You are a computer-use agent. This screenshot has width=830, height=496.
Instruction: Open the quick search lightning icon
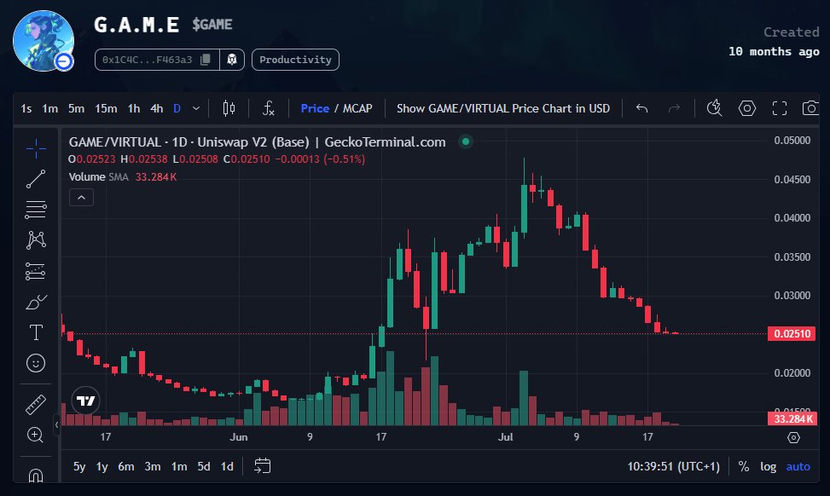(715, 108)
